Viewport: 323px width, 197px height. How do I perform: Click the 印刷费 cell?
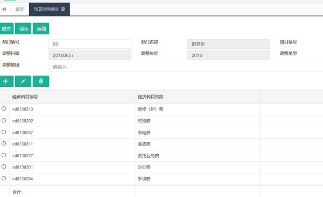coord(198,121)
